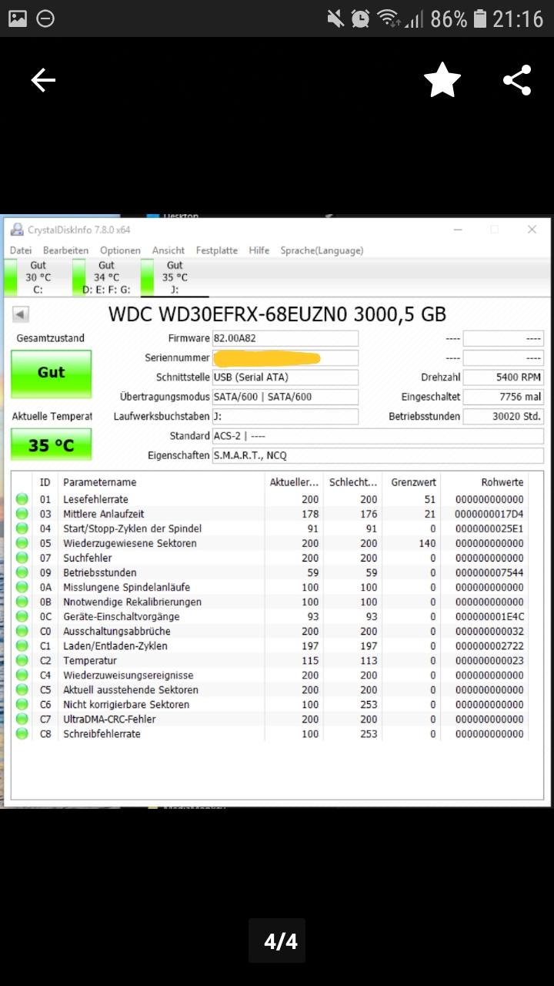Click the Rohwerte column header
This screenshot has height=986, width=554.
click(x=502, y=482)
